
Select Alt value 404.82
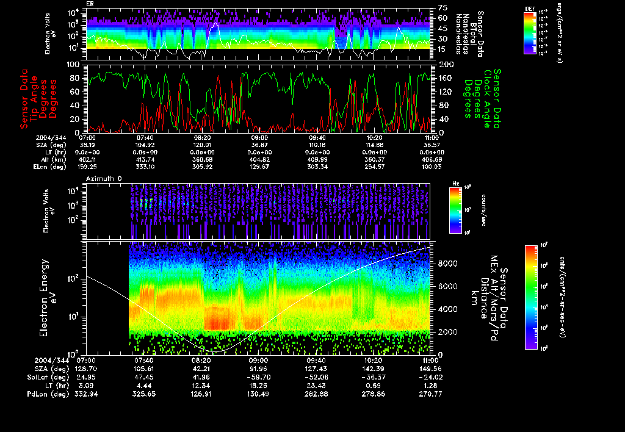(x=259, y=160)
